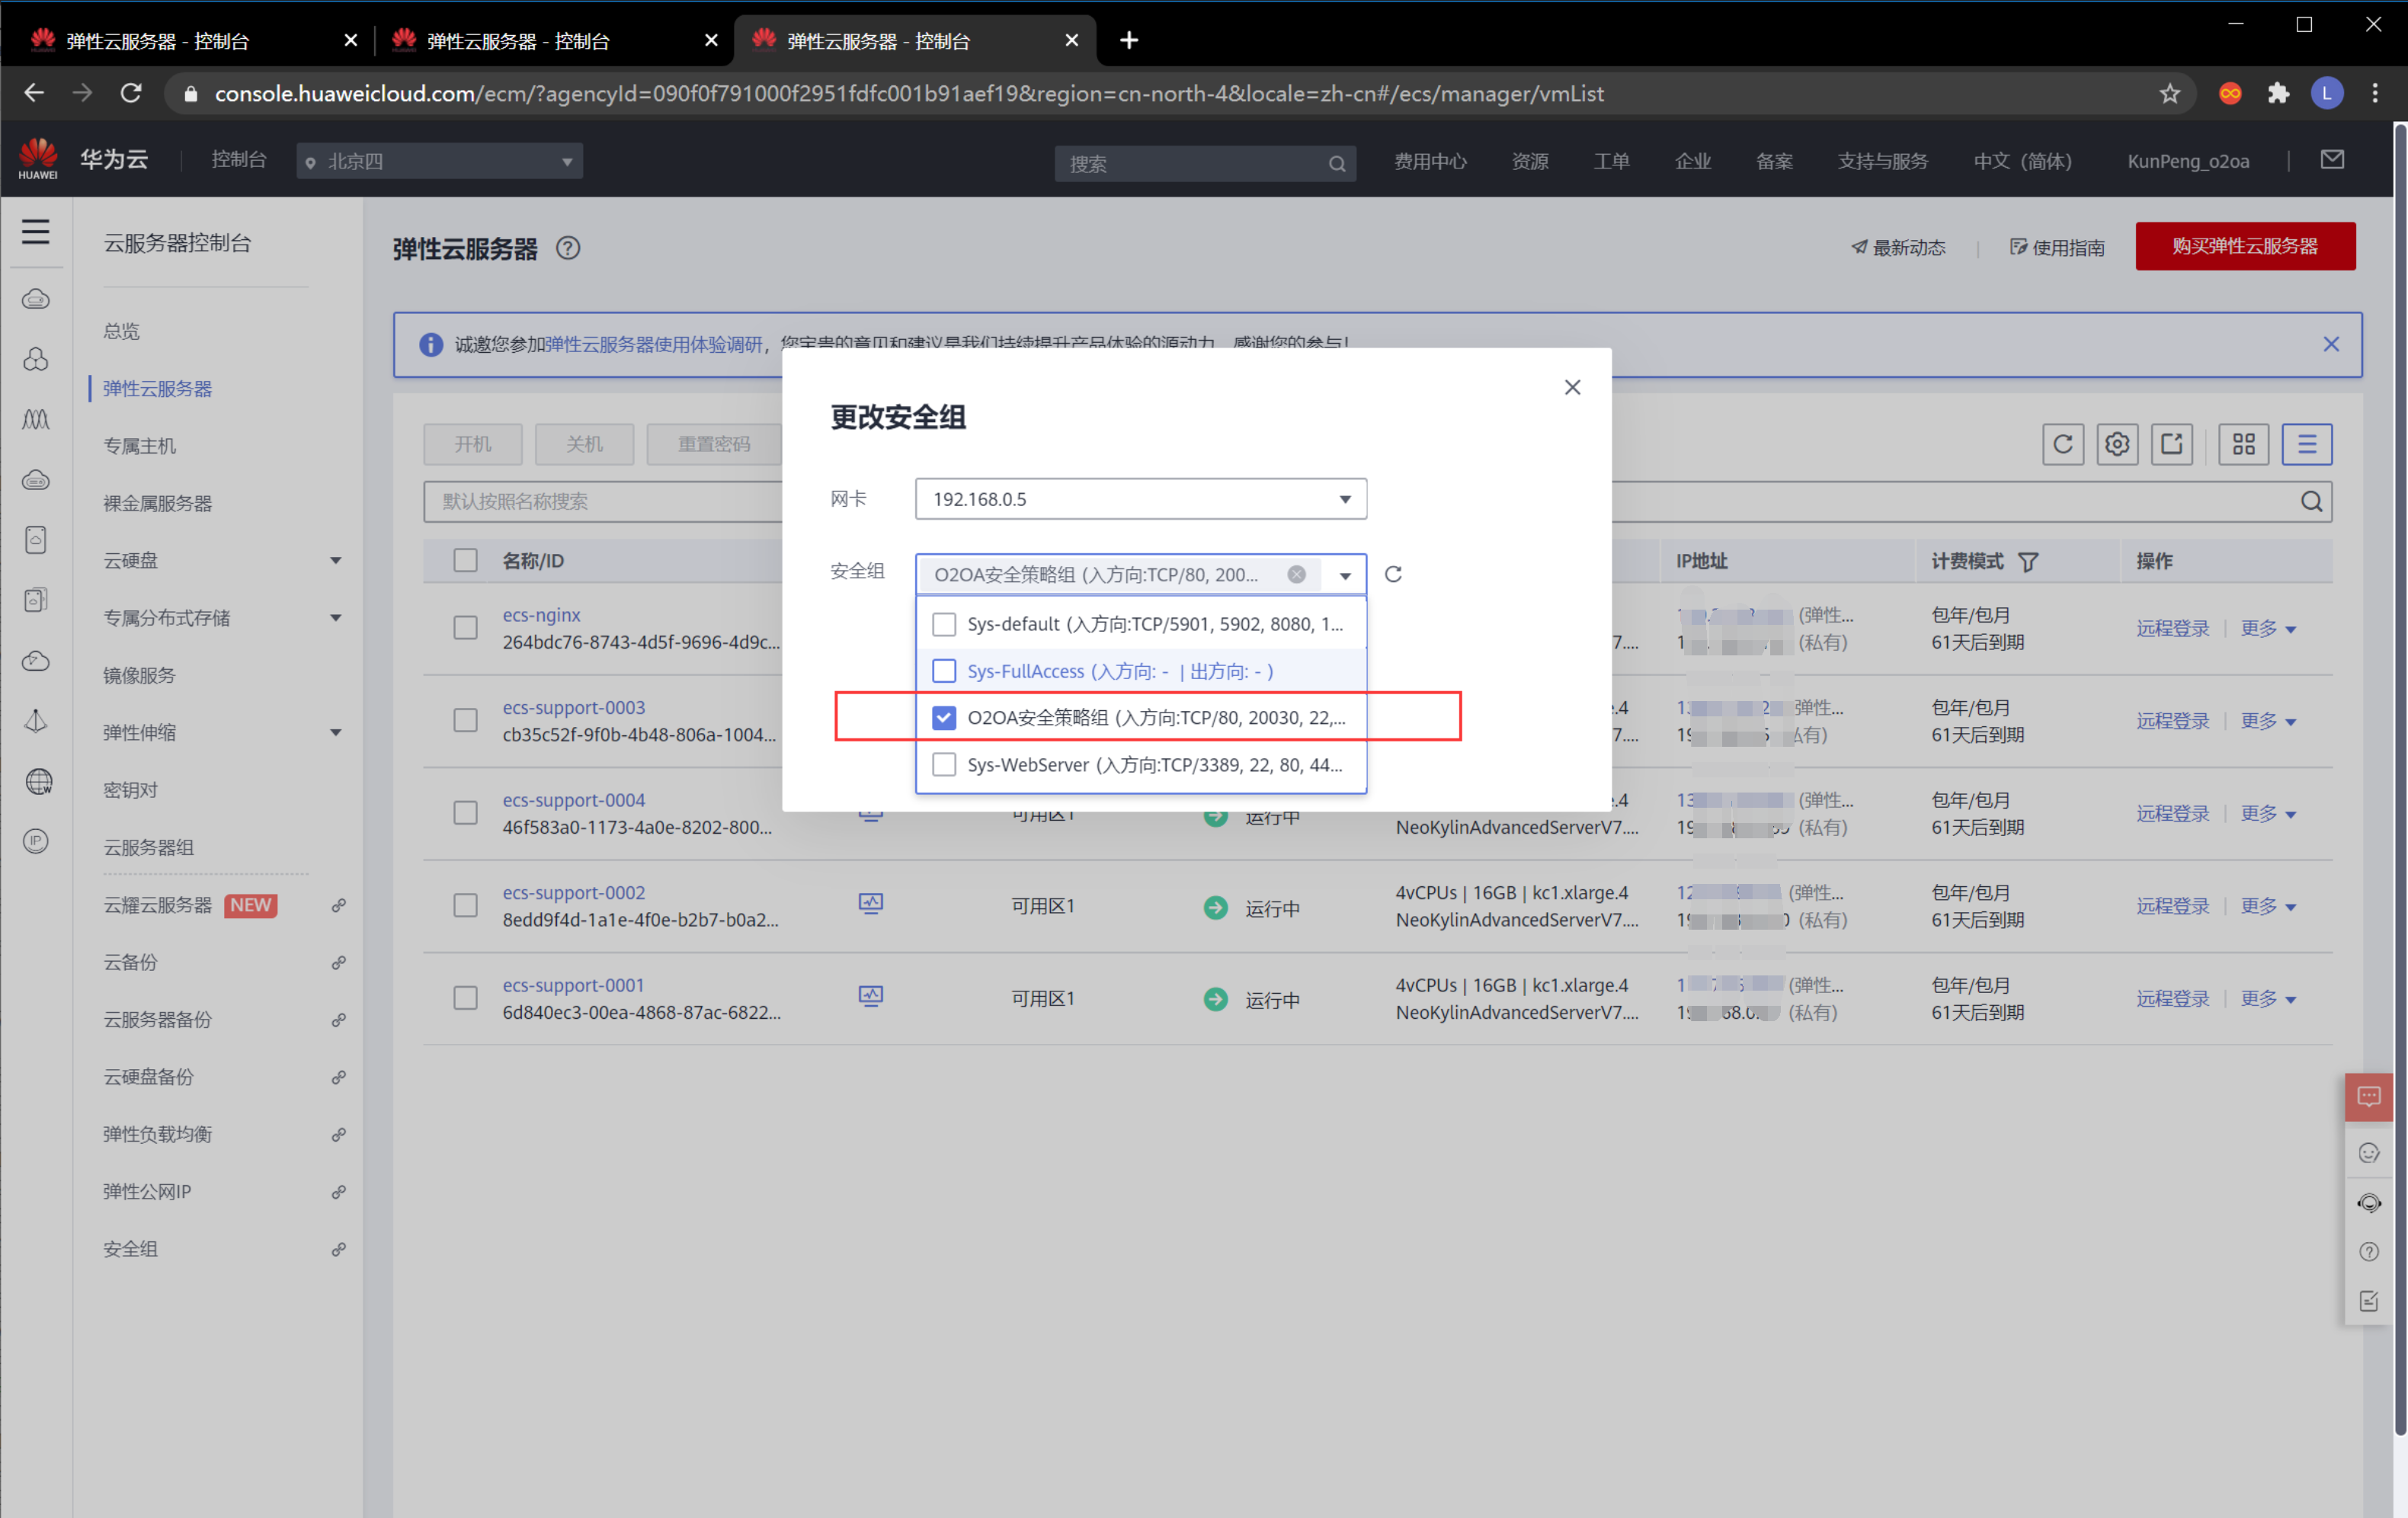This screenshot has height=1518, width=2408.
Task: Bookmark this page with the star icon
Action: 2170,94
